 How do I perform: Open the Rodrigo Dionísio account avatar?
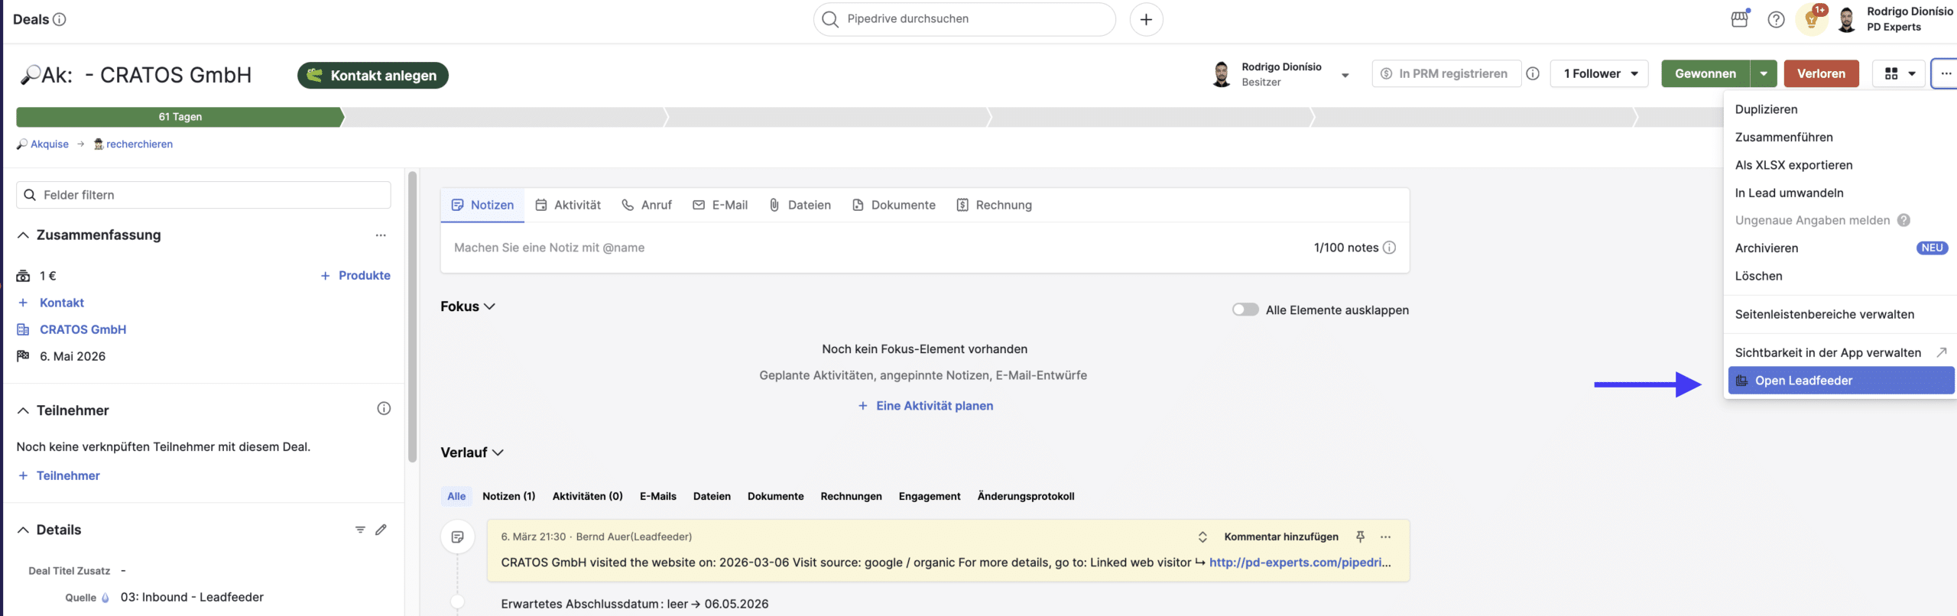[1846, 19]
